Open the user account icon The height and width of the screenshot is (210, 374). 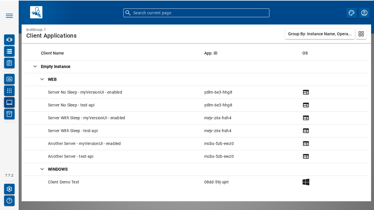pos(364,13)
